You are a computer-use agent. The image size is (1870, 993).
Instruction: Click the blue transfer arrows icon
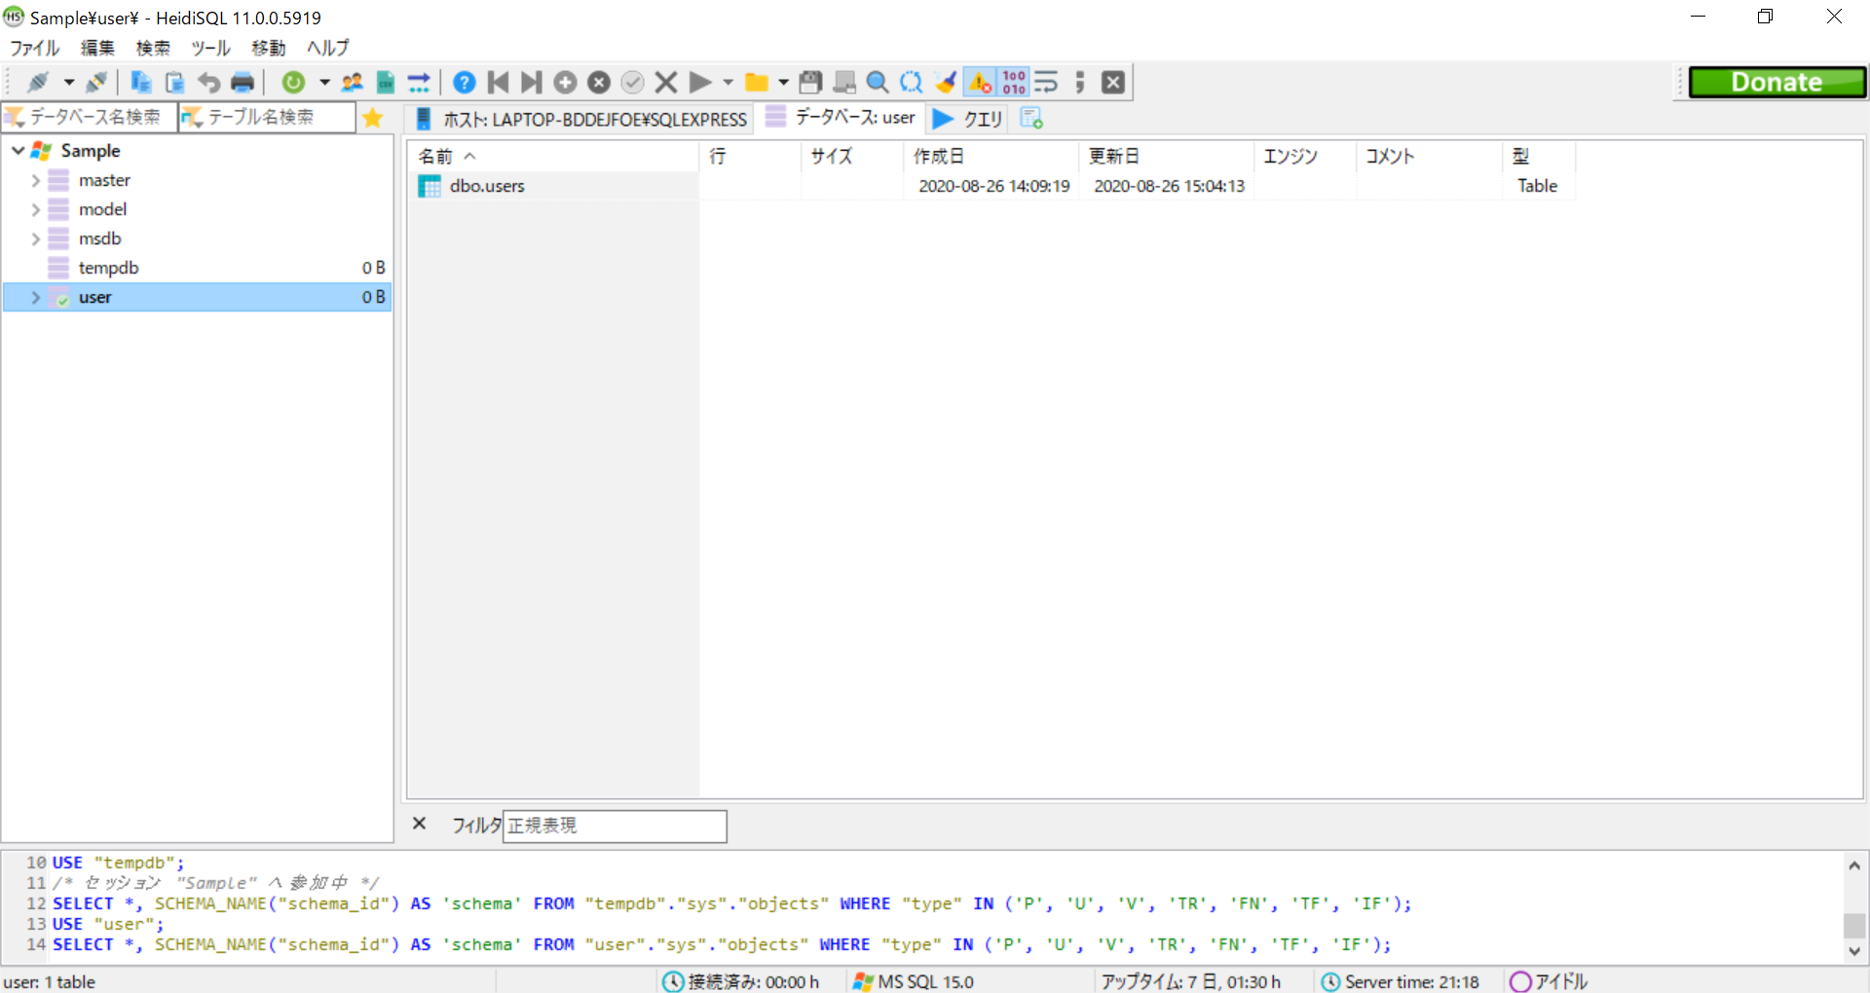pyautogui.click(x=419, y=83)
